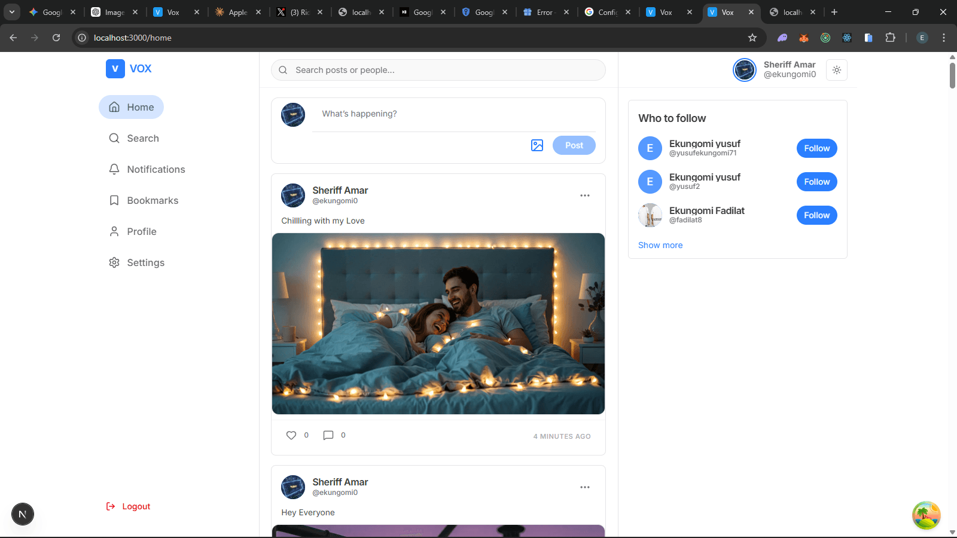Click the Logout link
This screenshot has width=957, height=538.
(x=128, y=506)
